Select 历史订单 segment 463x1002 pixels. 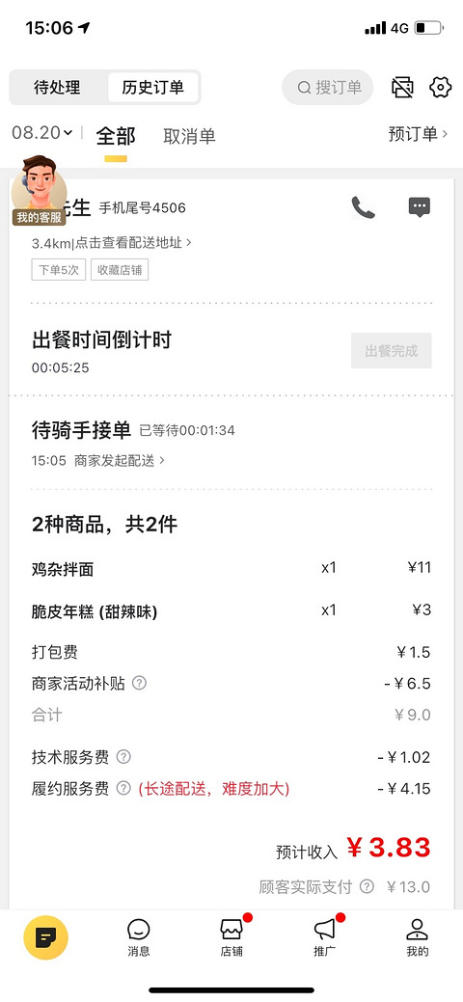(x=152, y=88)
